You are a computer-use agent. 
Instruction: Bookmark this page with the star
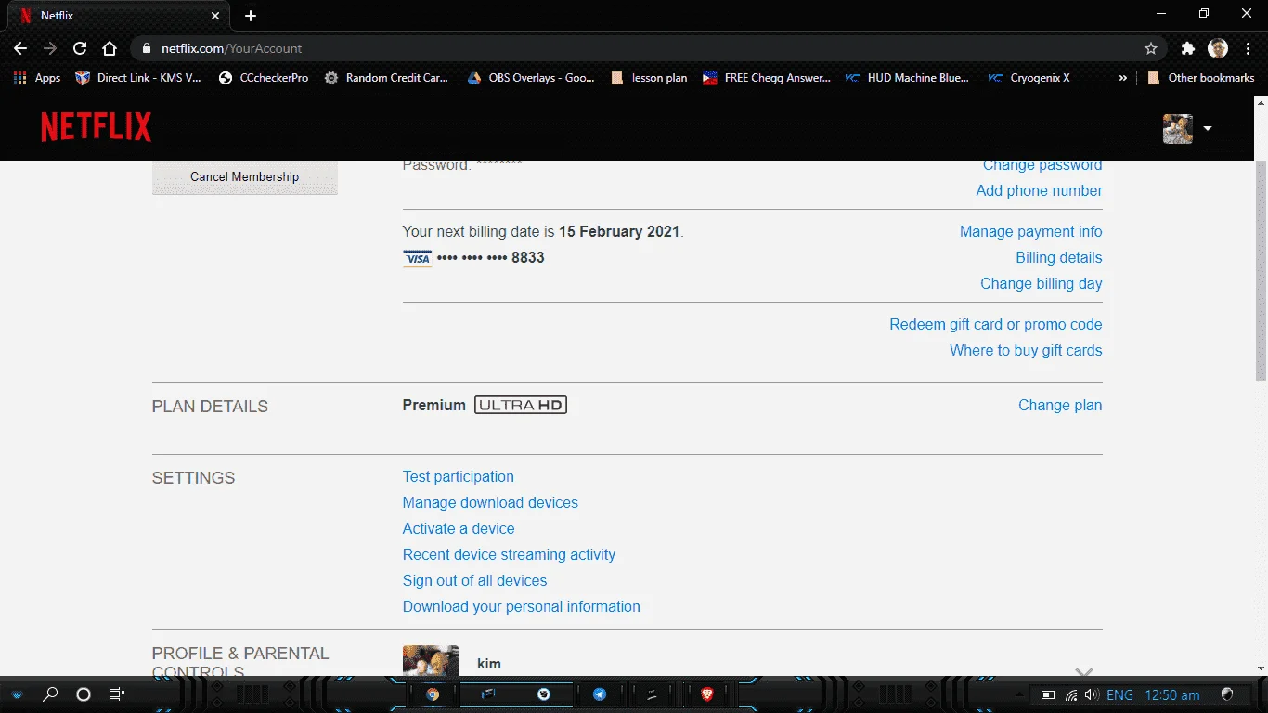click(1151, 48)
